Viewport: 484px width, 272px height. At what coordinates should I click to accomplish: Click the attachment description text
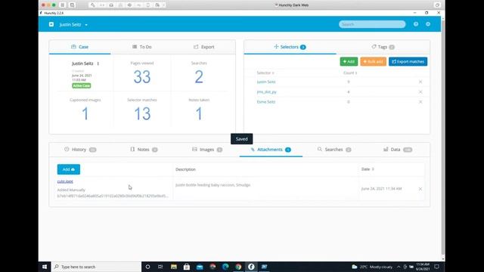[213, 185]
